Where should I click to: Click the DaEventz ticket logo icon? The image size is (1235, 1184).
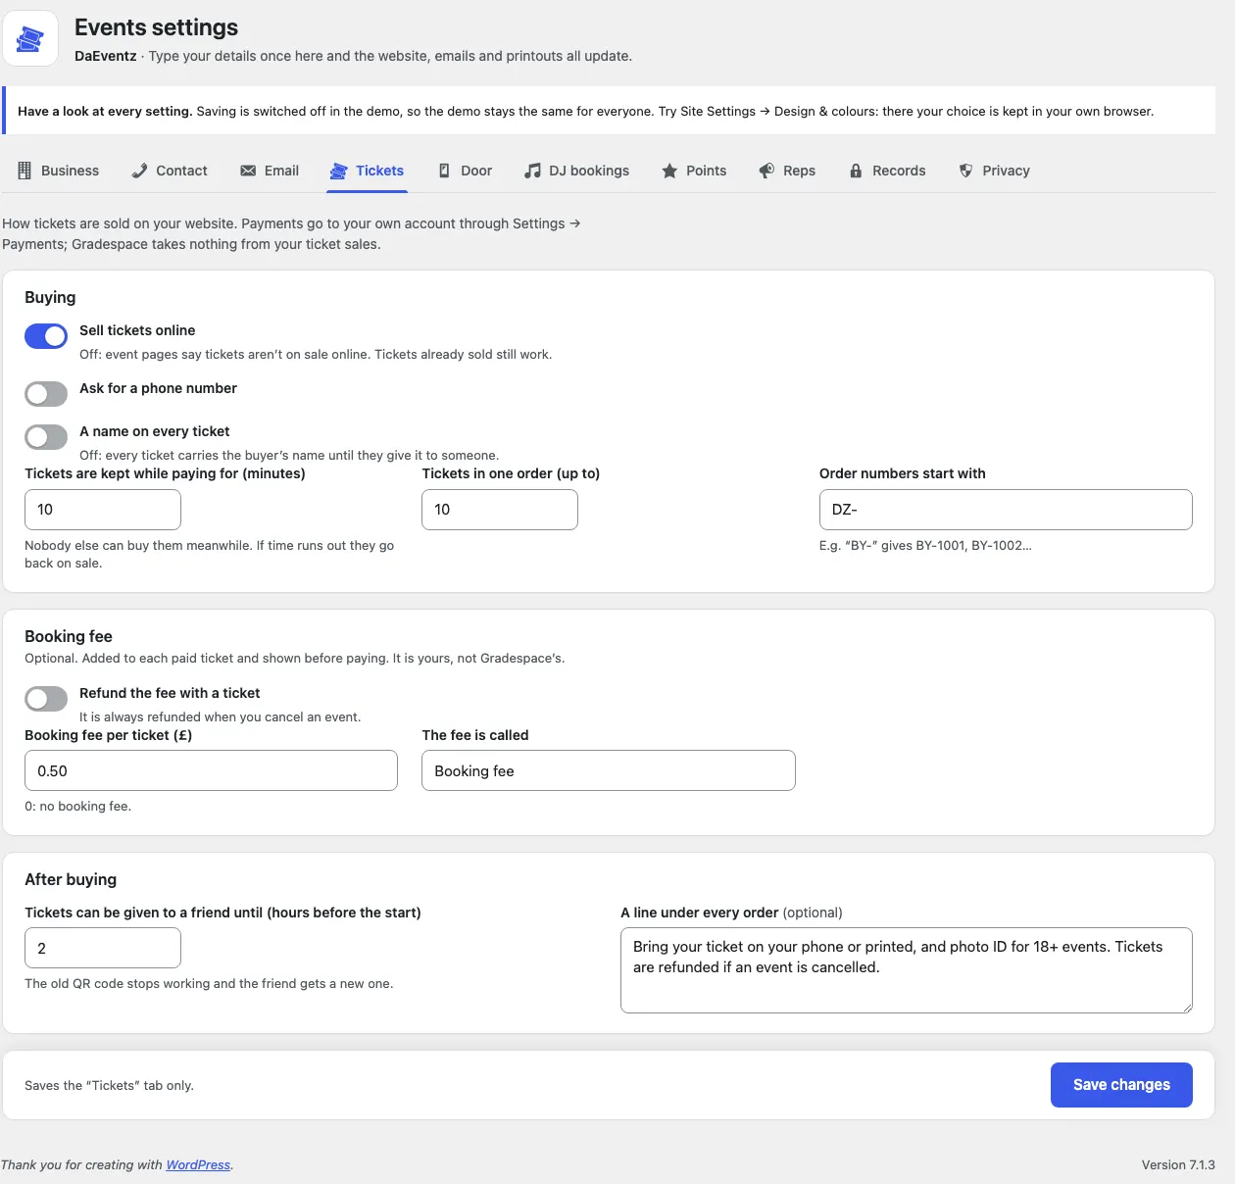click(30, 39)
